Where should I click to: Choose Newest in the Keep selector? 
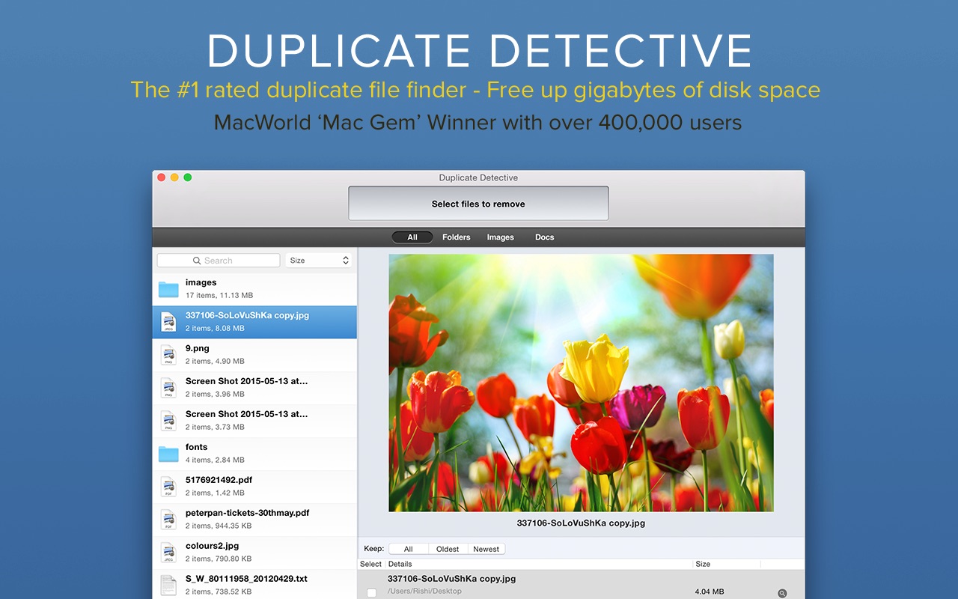(x=486, y=549)
